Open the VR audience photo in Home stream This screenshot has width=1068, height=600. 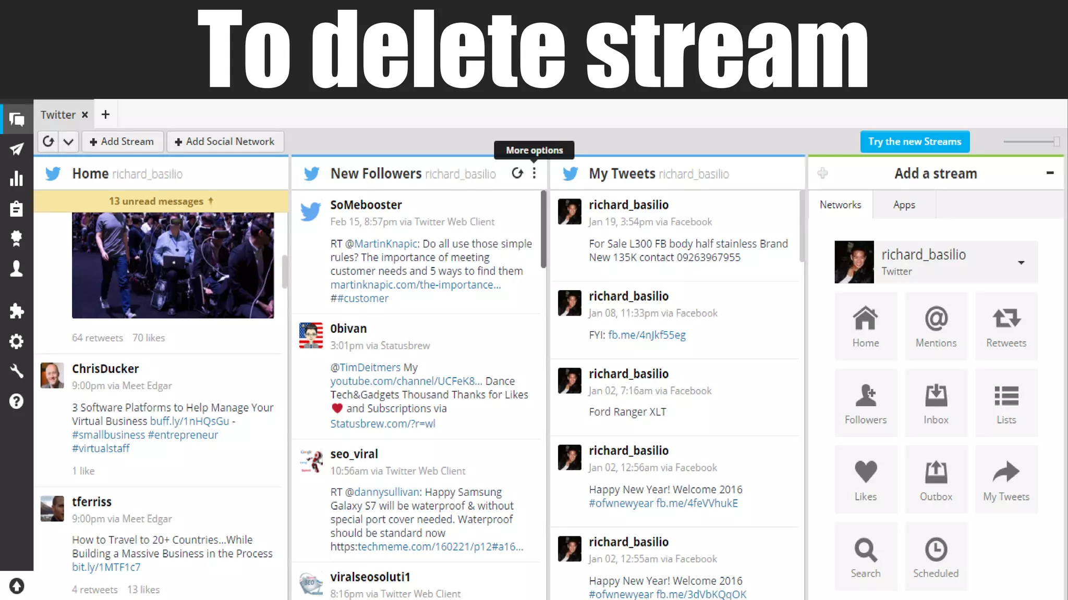pyautogui.click(x=173, y=265)
